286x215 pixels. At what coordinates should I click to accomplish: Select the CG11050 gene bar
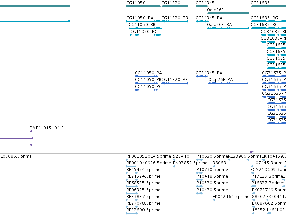[144, 6]
